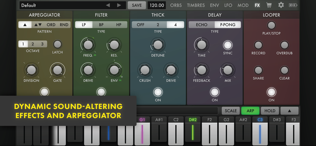
Task: Click Thick Crush knob
Action: 145,70
